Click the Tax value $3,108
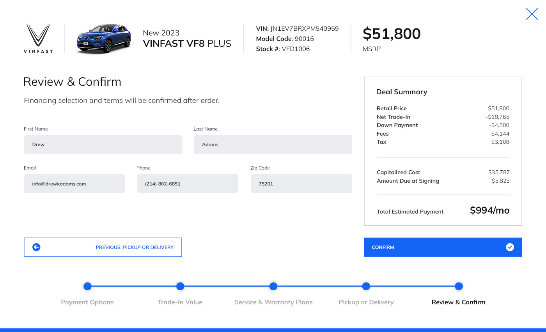546x332 pixels. (x=500, y=142)
